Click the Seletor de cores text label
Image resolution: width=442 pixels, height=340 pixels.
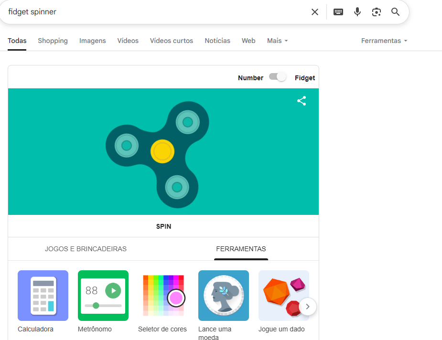tap(162, 329)
